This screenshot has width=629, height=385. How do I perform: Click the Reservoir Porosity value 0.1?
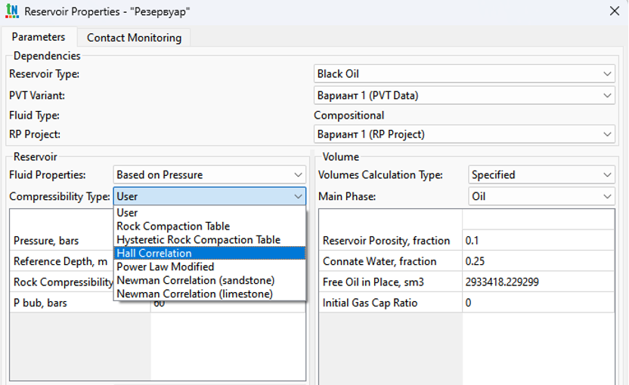tap(538, 240)
